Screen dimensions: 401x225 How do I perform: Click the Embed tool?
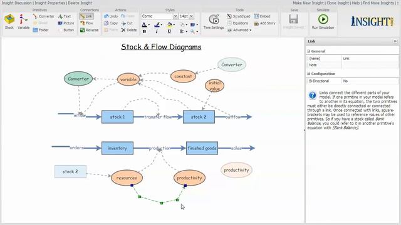coord(262,16)
